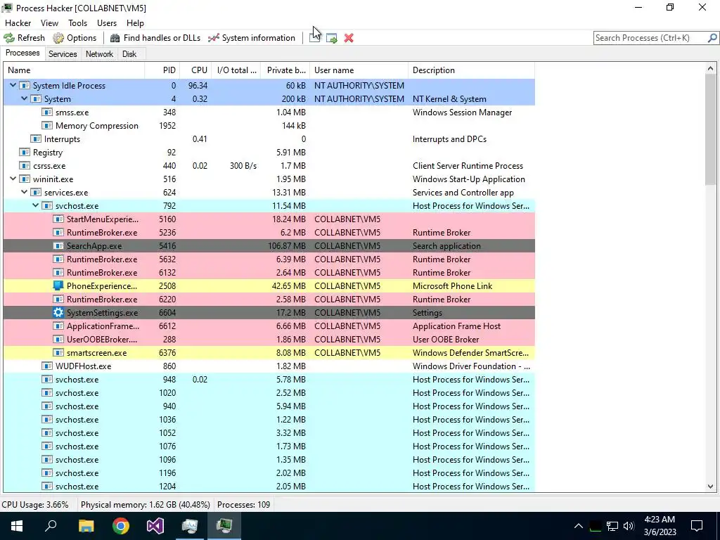Focus the Search Processes input field
The height and width of the screenshot is (540, 720).
coord(650,38)
